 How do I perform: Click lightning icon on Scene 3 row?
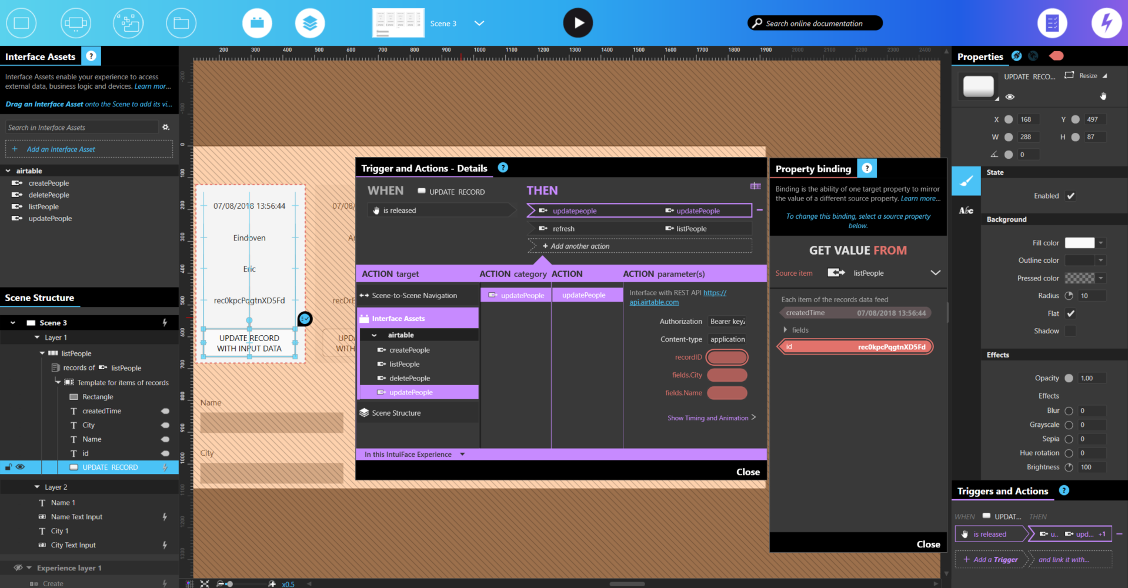click(x=165, y=322)
